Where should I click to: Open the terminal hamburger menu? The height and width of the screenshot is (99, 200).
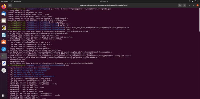184,5
